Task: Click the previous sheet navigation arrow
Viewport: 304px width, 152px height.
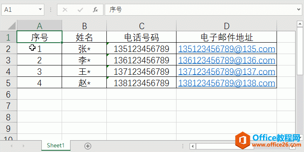Action: tap(12, 146)
